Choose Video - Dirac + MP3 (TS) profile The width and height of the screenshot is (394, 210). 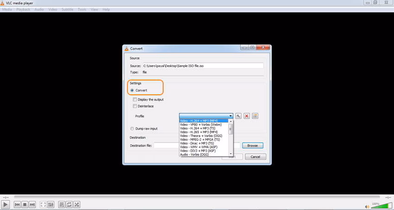coord(204,143)
